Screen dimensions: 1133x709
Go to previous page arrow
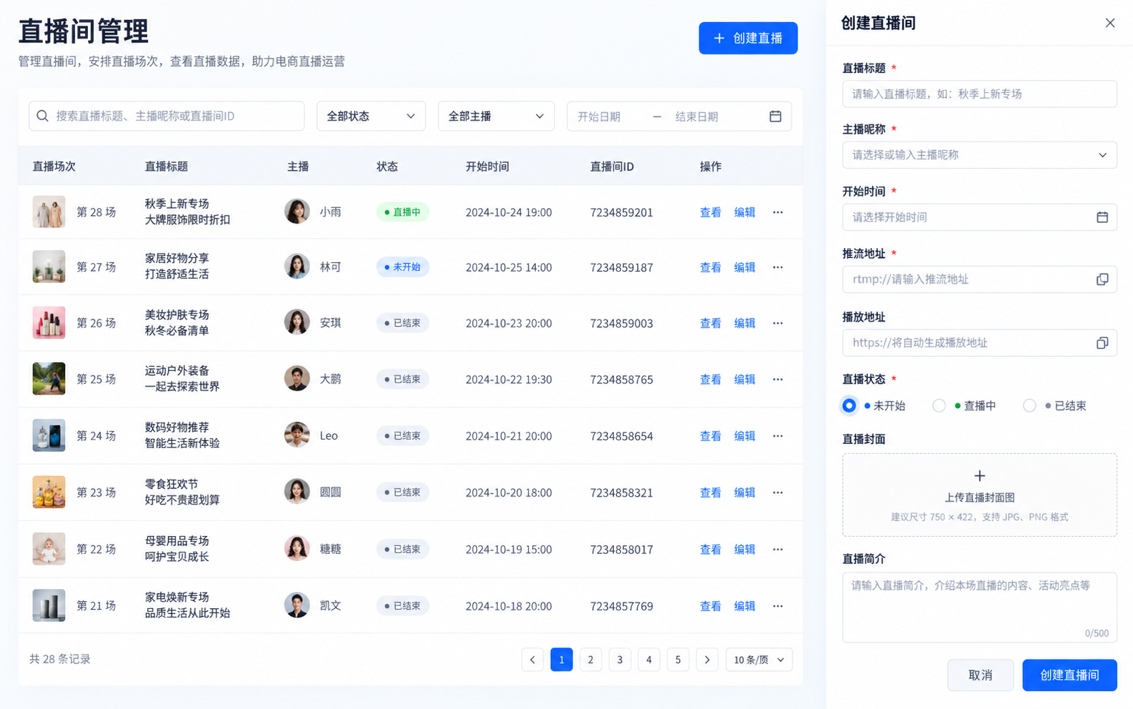(x=532, y=660)
